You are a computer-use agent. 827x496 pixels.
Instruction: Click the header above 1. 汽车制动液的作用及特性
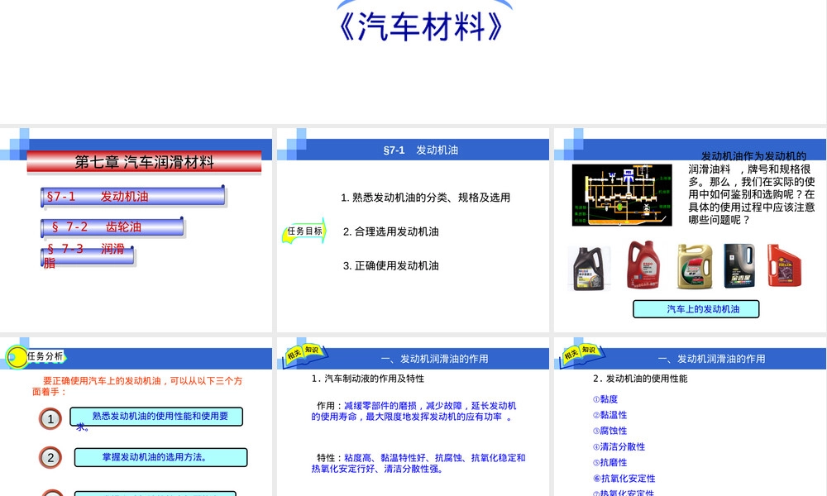click(434, 359)
